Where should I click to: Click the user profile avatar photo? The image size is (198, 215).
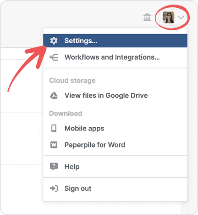tap(168, 17)
